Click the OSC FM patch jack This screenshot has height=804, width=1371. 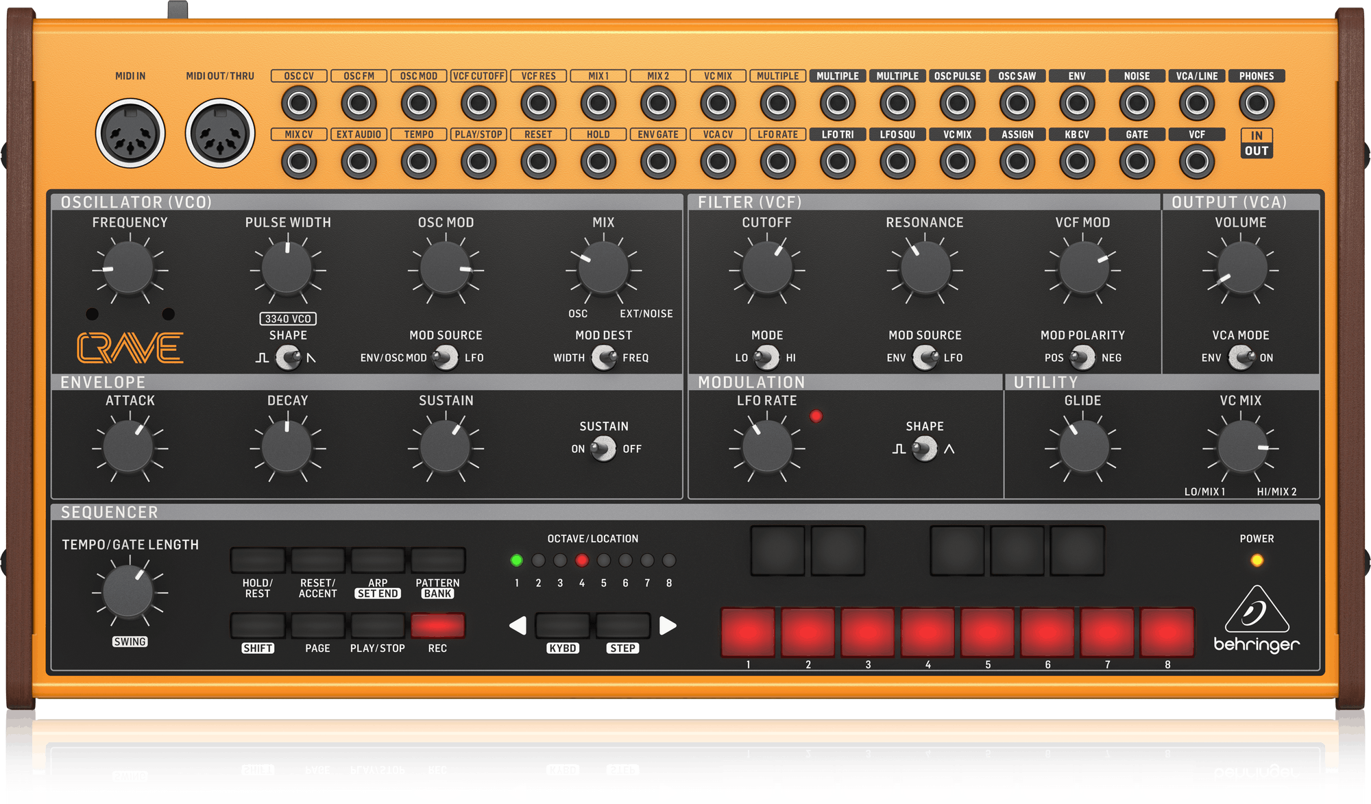click(359, 103)
